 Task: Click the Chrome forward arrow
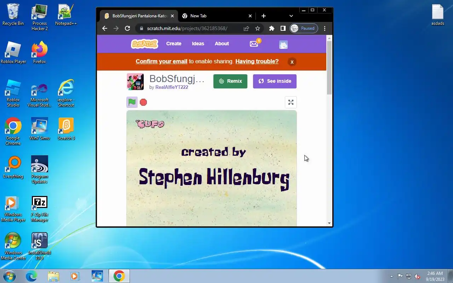(116, 28)
